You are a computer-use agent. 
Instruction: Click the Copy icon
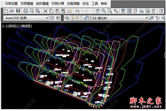[51, 11]
